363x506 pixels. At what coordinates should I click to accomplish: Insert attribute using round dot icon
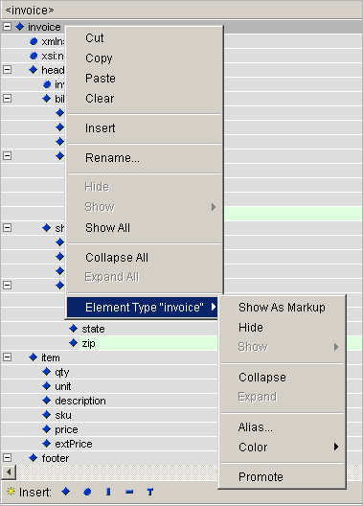[87, 492]
